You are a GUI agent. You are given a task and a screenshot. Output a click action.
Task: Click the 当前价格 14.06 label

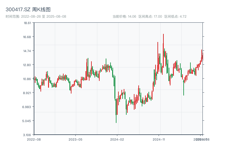coord(124,17)
